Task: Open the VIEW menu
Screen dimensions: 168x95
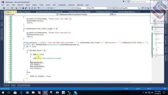Action: 13,5
